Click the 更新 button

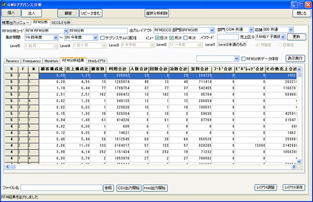[x=297, y=37]
